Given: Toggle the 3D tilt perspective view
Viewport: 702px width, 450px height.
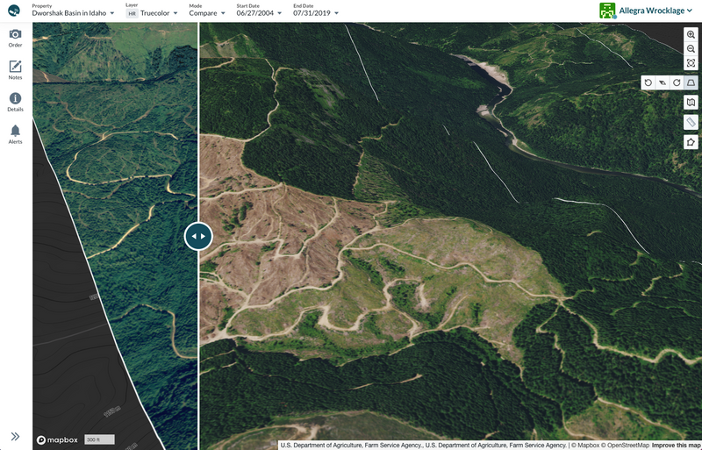Looking at the screenshot, I should tap(691, 82).
